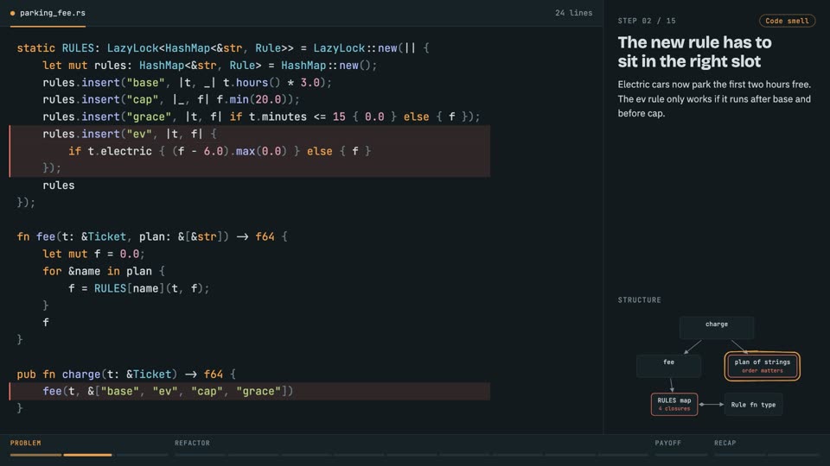Screen dimensions: 830x466
Task: Click the first completed progress segment under PROBLEM
Action: pyautogui.click(x=35, y=455)
